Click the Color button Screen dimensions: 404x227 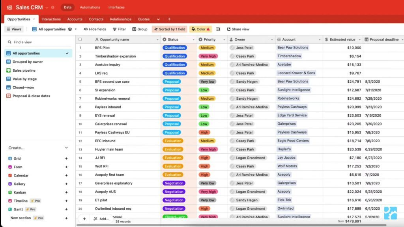click(200, 29)
